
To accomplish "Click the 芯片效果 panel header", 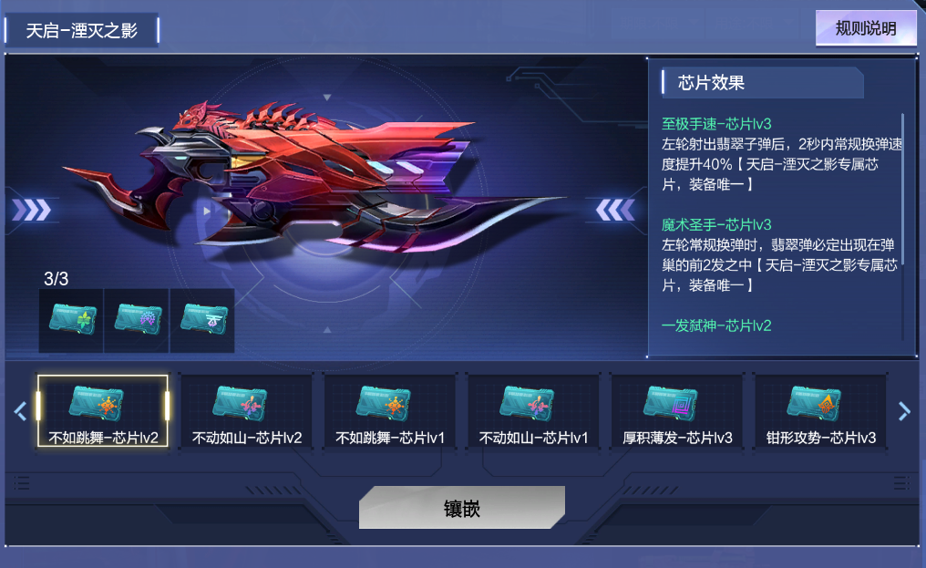I will click(763, 83).
